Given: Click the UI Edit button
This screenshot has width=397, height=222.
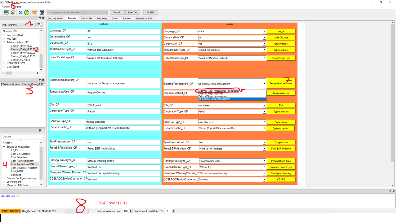Looking at the screenshot, I should (150, 12).
